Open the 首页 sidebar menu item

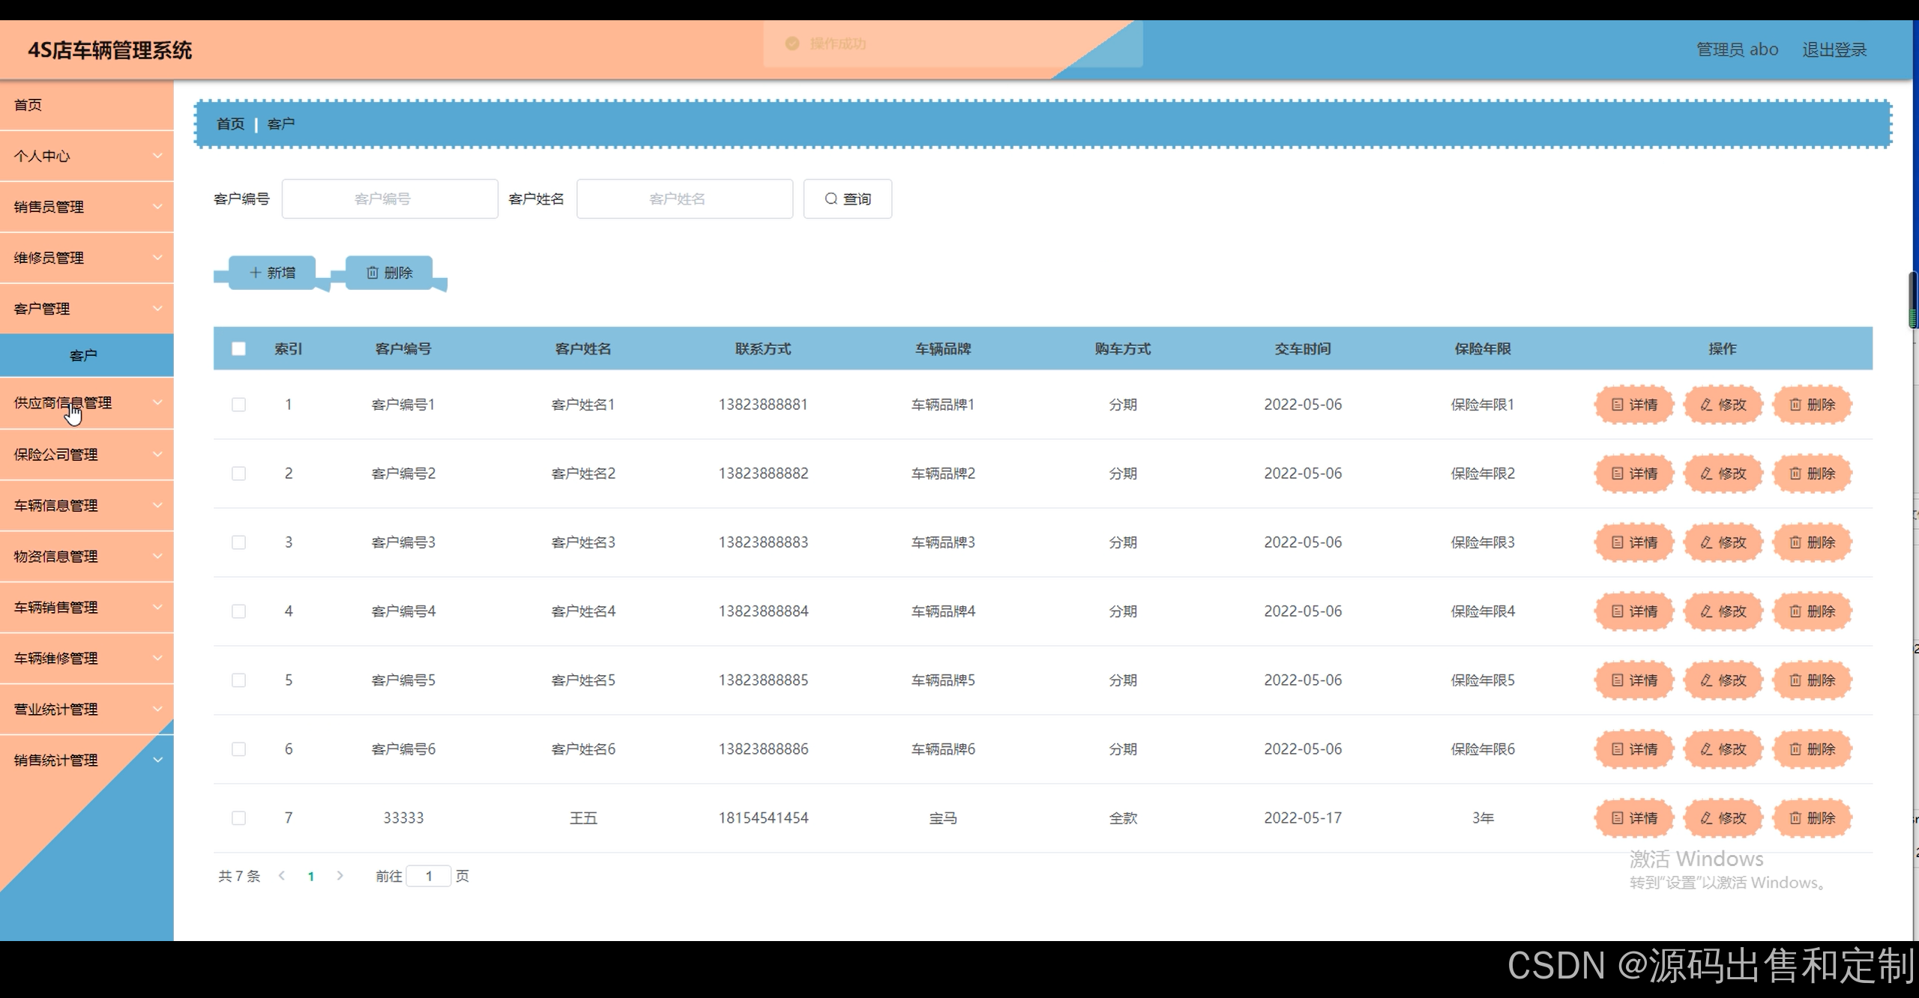(x=28, y=105)
